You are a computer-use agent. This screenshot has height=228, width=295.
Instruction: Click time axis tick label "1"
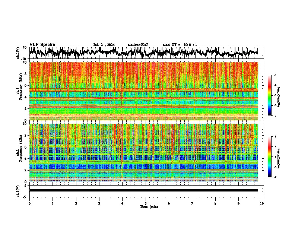pos(53,203)
